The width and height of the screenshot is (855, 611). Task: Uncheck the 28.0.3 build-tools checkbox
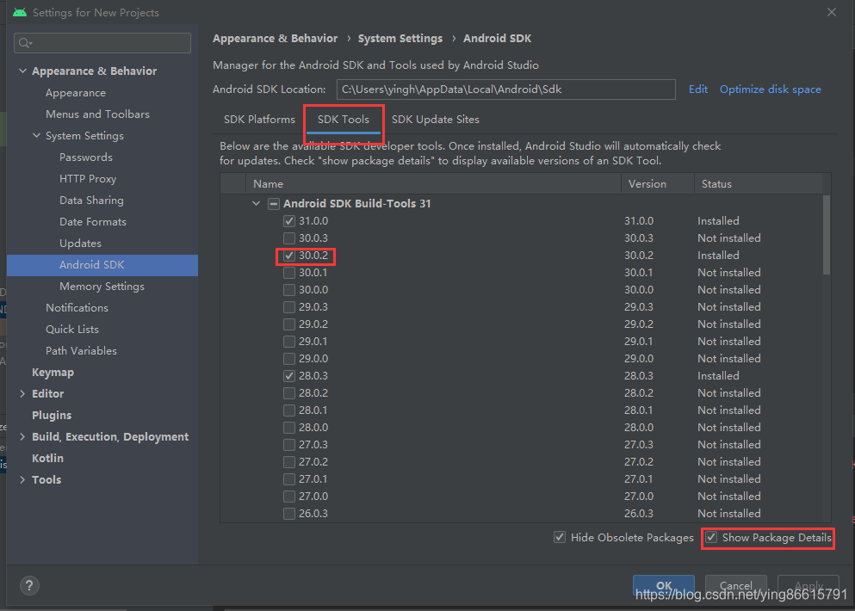289,375
